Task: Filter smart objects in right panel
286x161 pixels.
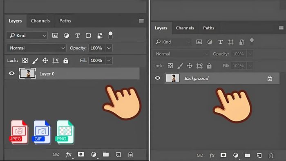Action: [241, 42]
